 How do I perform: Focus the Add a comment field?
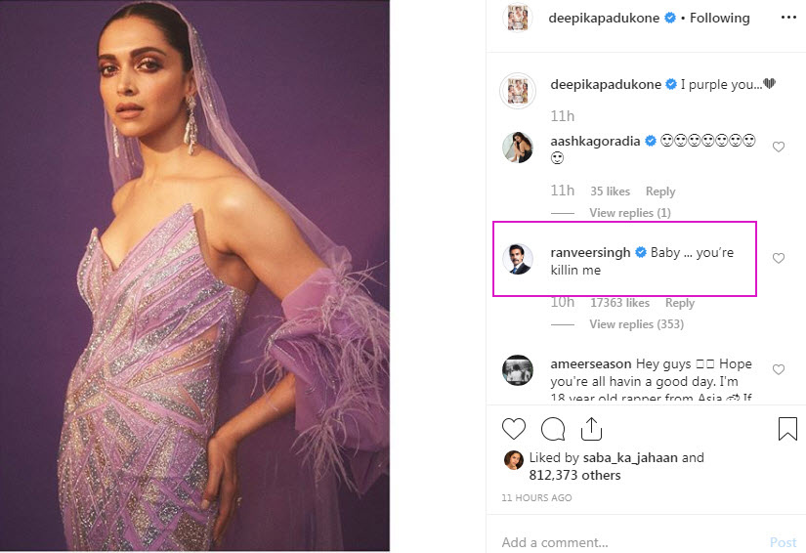point(625,542)
